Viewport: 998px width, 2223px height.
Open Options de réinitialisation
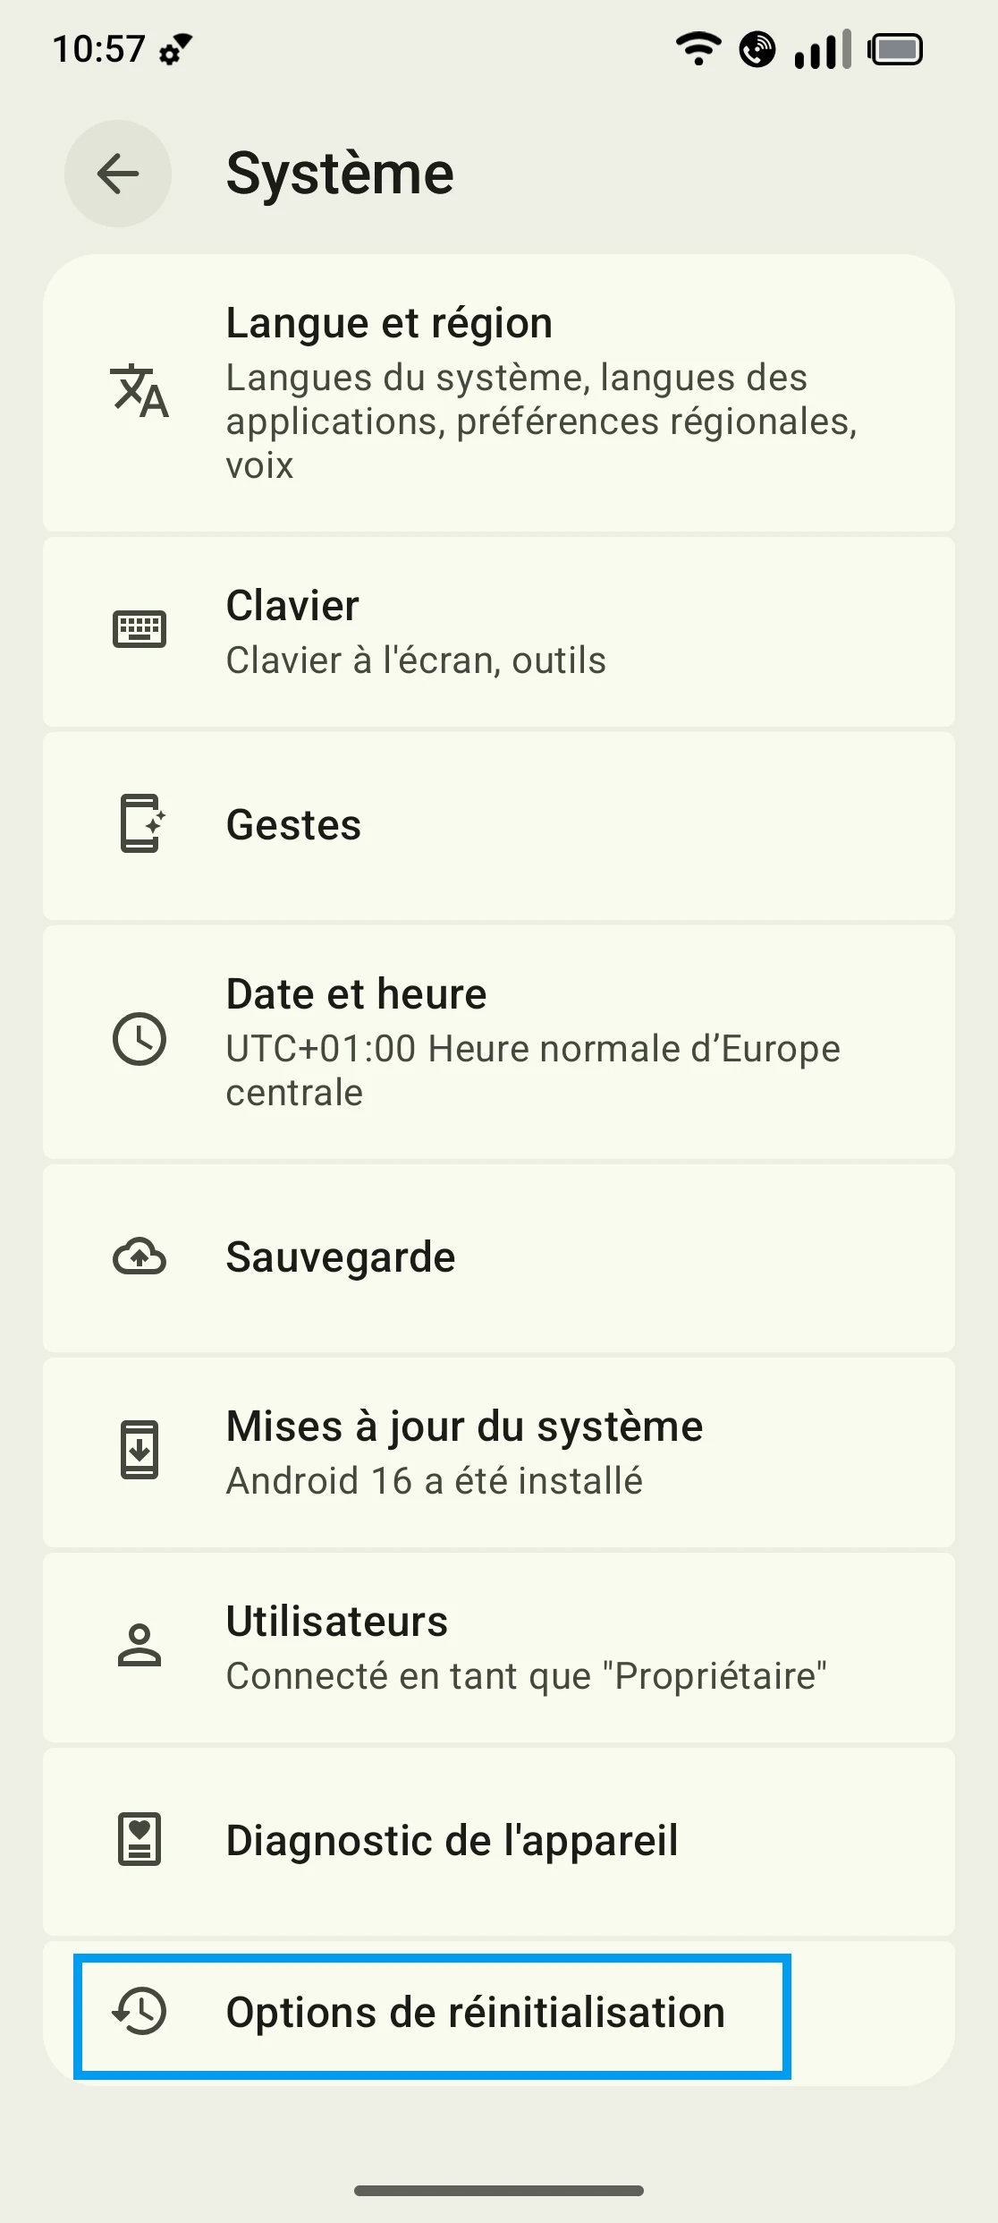[475, 2013]
